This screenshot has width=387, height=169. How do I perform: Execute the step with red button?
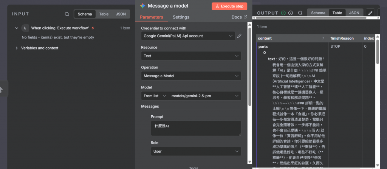pos(229,6)
